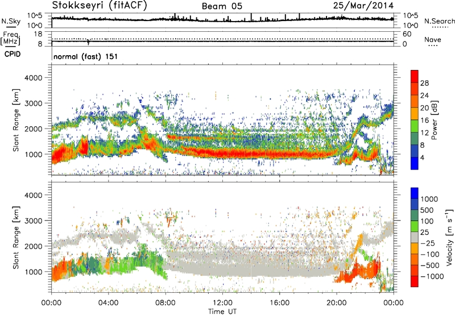
Task: Click the '12:00' time tick label
Action: click(222, 303)
